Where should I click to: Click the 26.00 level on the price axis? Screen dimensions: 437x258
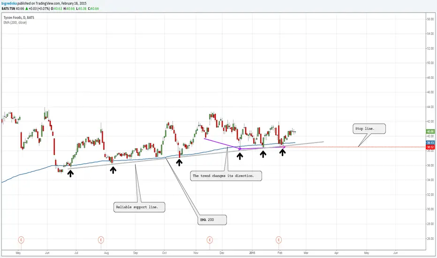pos(430,238)
